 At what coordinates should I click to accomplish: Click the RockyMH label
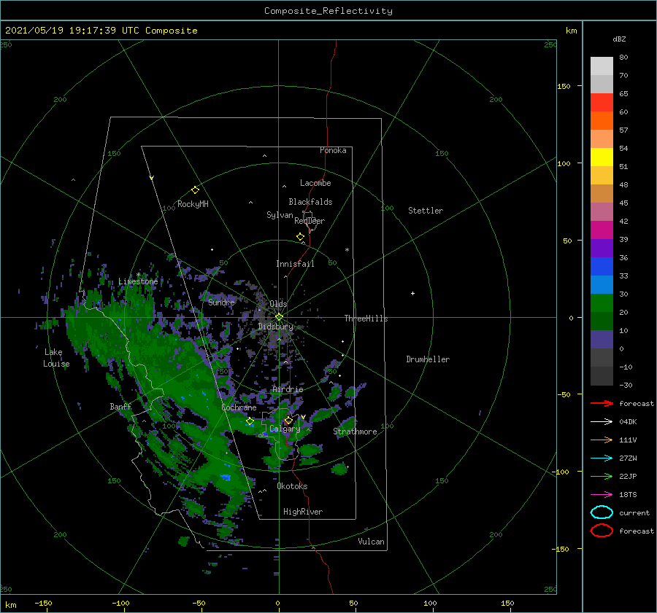[193, 204]
